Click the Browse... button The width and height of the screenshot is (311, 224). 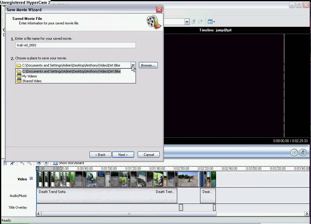click(148, 65)
